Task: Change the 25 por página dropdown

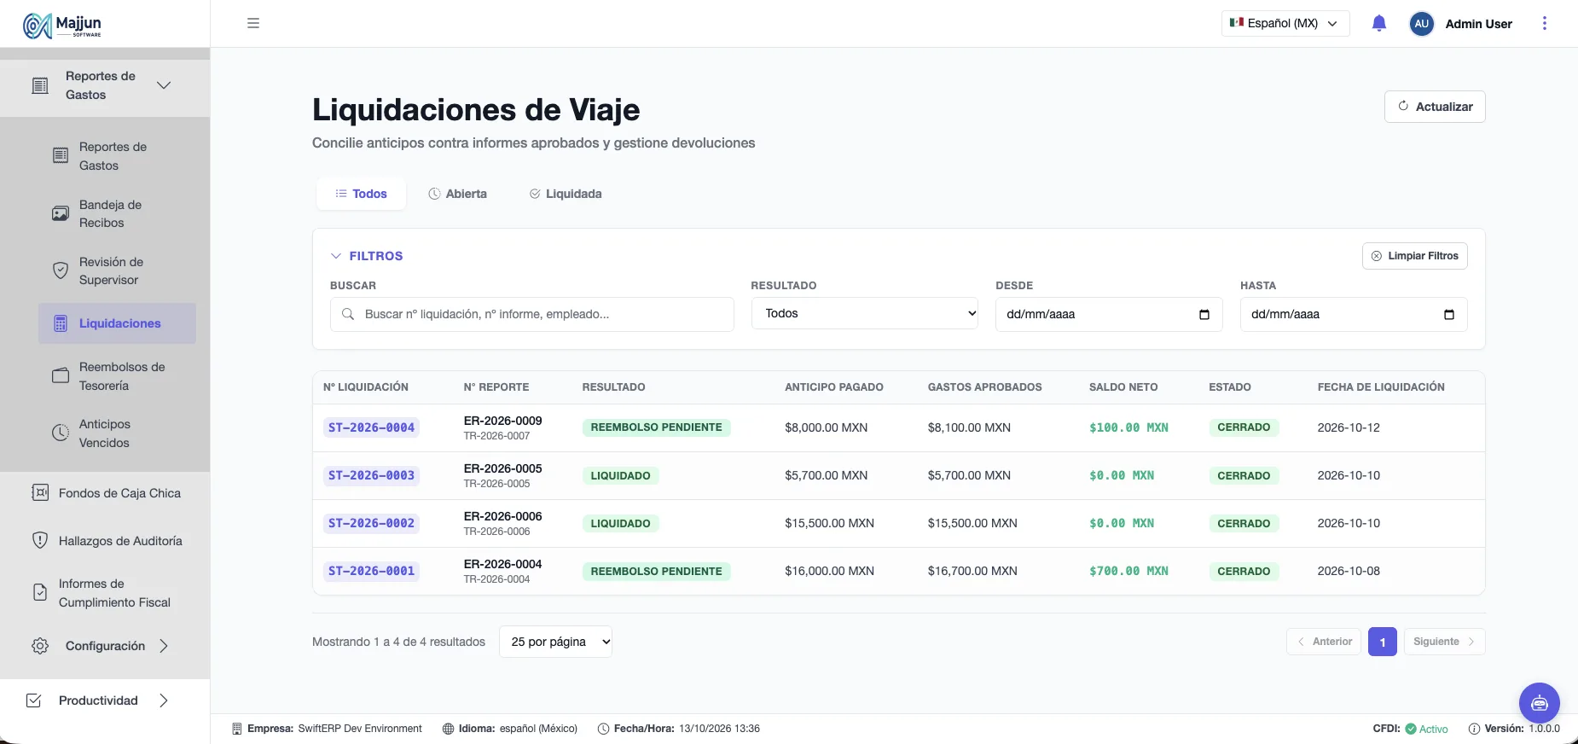Action: (x=556, y=642)
